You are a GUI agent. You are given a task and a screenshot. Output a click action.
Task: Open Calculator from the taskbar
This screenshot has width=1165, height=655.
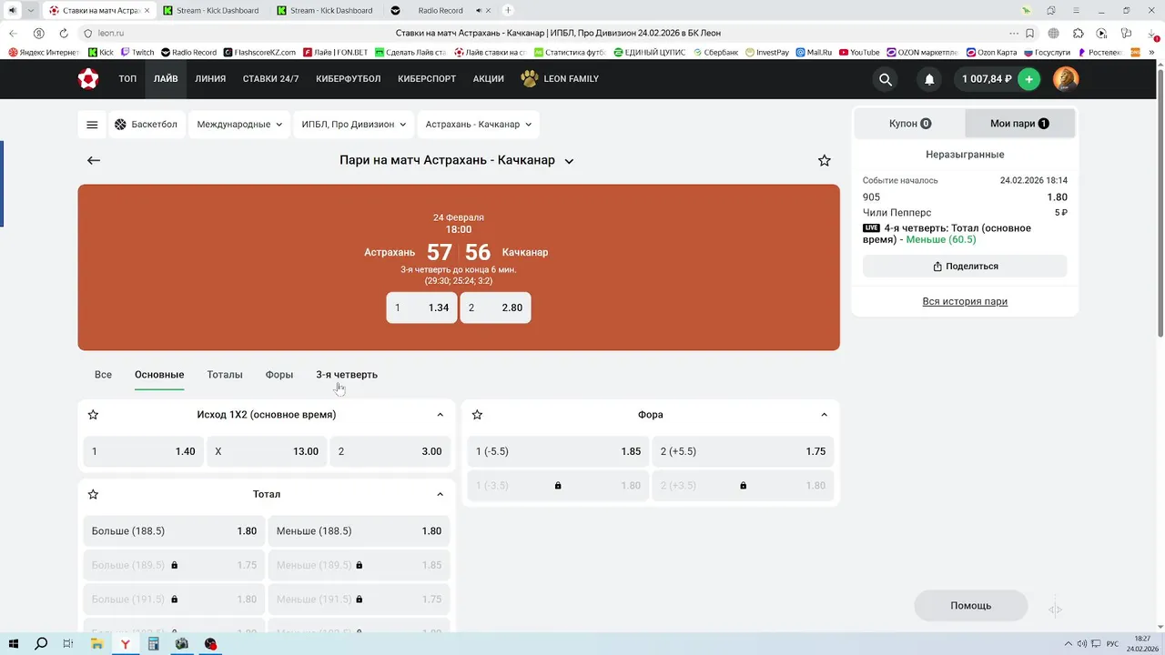pos(154,644)
